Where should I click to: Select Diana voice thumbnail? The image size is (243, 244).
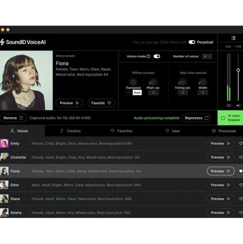coord(5,199)
